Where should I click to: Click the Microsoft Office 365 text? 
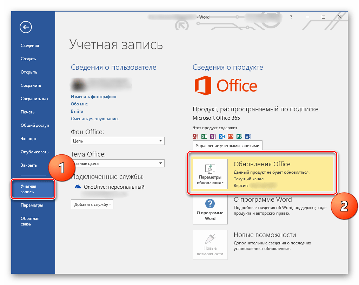216,118
